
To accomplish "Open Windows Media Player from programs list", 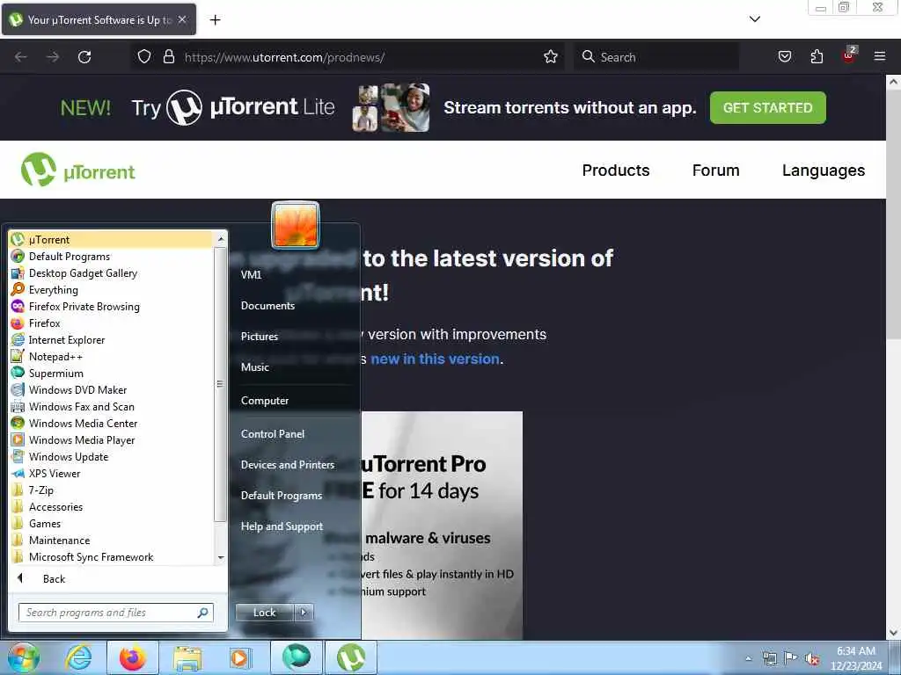I will 112,439.
